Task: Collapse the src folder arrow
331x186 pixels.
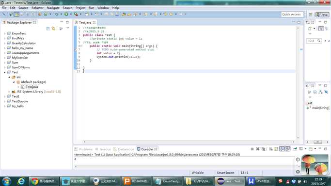Action: [9, 77]
